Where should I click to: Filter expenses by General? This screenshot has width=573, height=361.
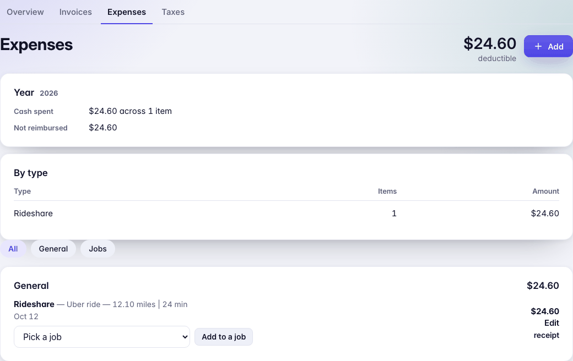pos(53,249)
